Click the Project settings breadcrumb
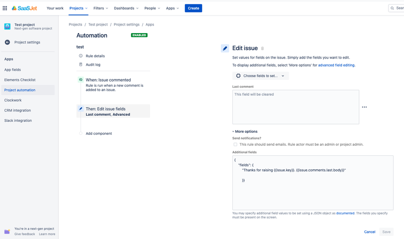Image resolution: width=404 pixels, height=239 pixels. (x=127, y=25)
